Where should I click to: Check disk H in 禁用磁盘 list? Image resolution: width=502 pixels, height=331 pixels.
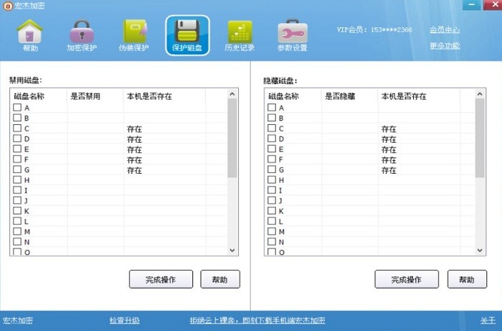[17, 180]
